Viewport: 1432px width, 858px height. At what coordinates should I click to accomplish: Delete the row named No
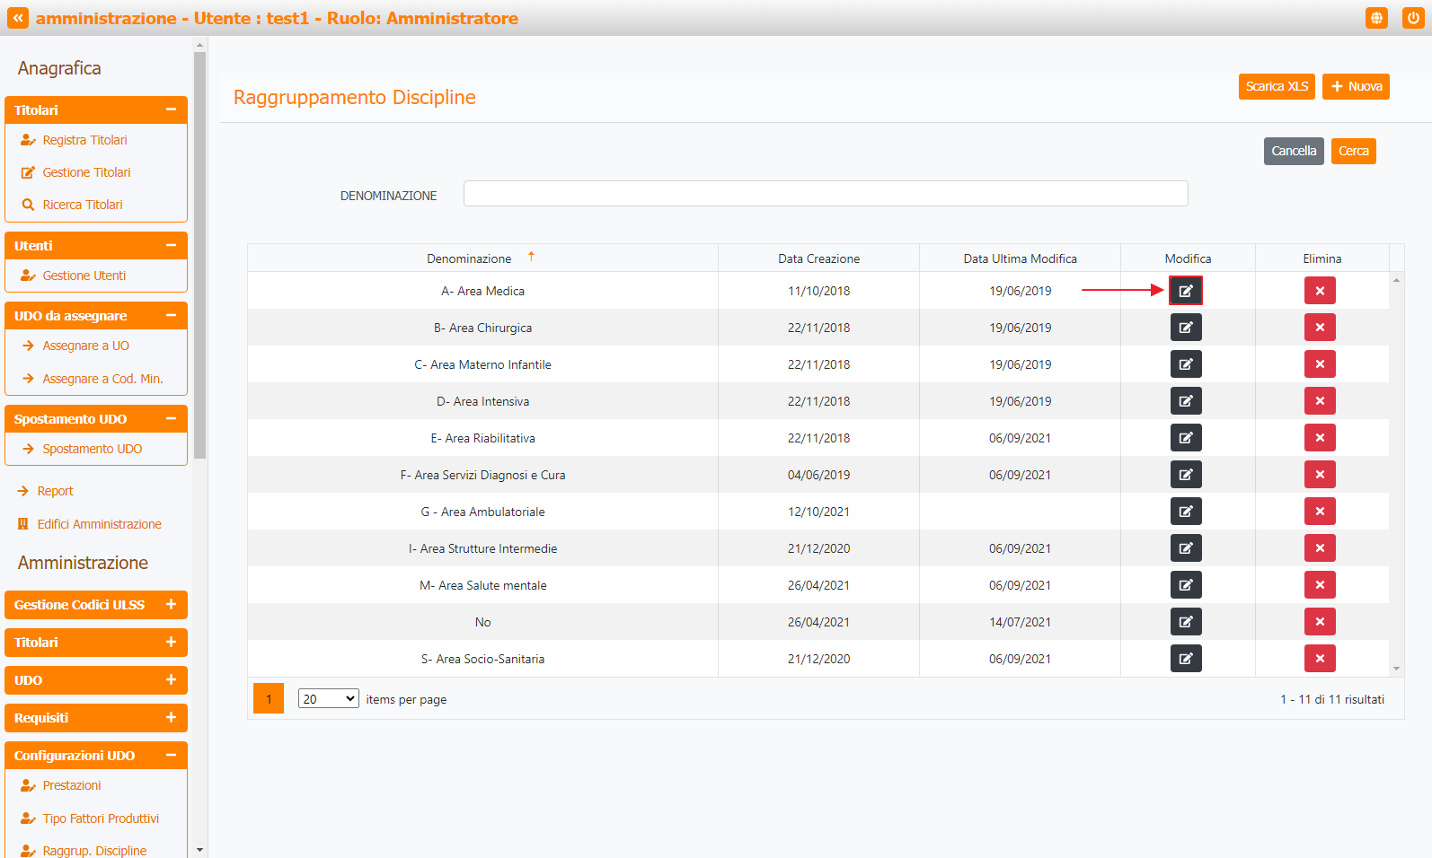click(1319, 622)
